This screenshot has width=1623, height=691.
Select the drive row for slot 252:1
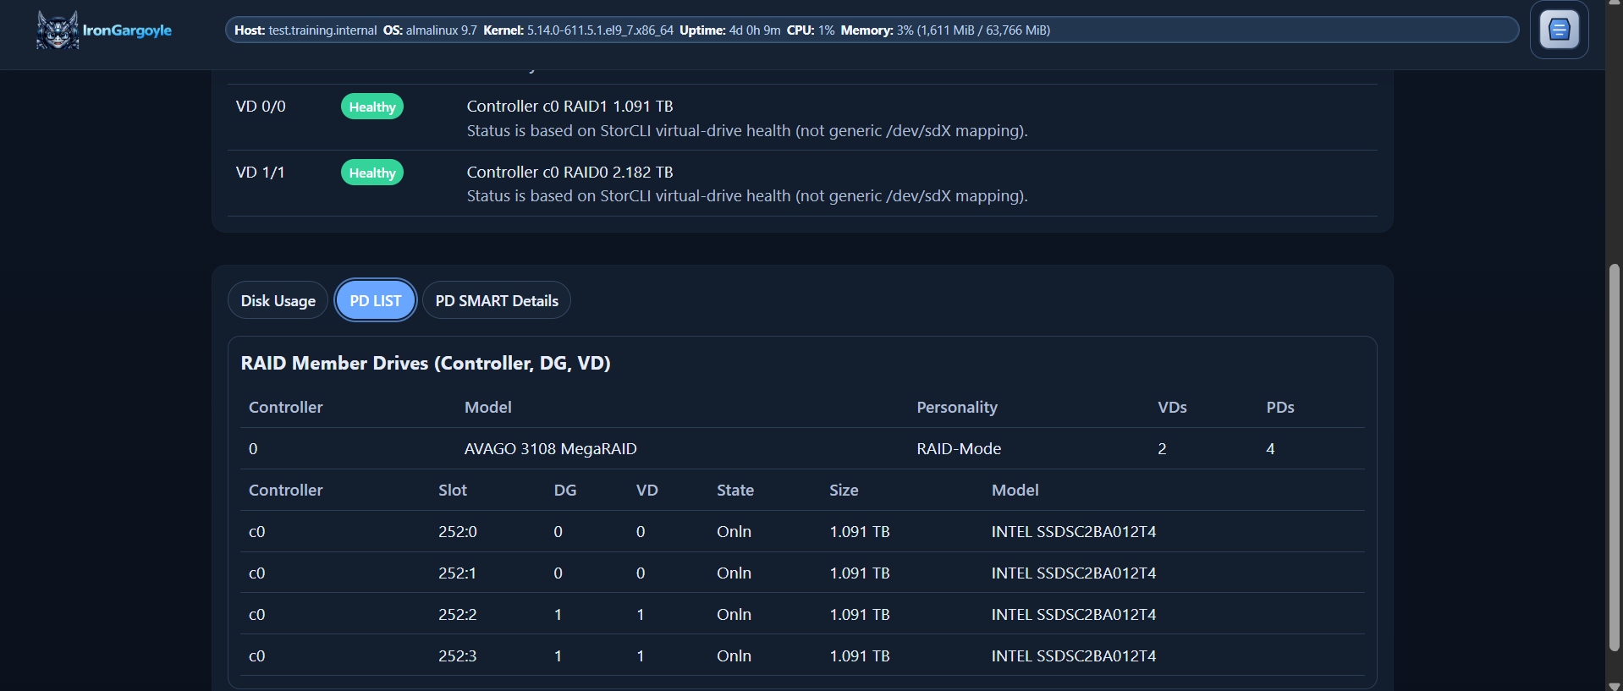[801, 573]
